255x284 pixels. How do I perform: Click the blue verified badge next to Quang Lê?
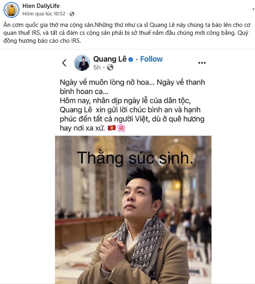pos(131,59)
